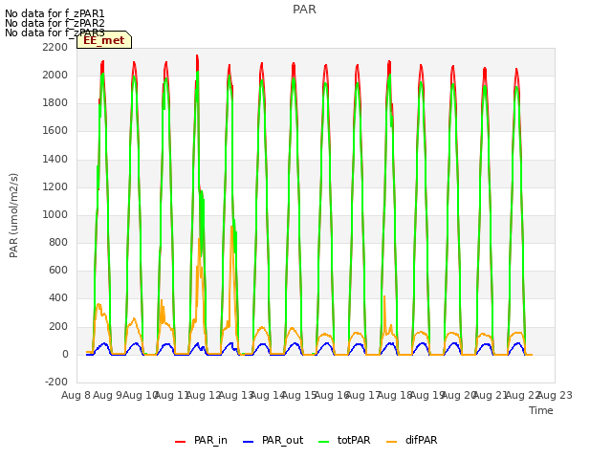Click the red PAR_in legend swatch
The height and width of the screenshot is (459, 612).
point(181,442)
